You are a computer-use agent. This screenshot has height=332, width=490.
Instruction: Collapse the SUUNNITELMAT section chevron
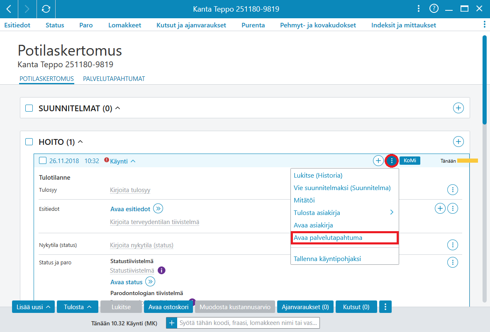(118, 108)
